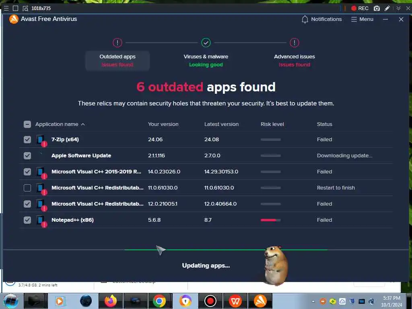Click 7-Zip latest version 24.08

212,140
